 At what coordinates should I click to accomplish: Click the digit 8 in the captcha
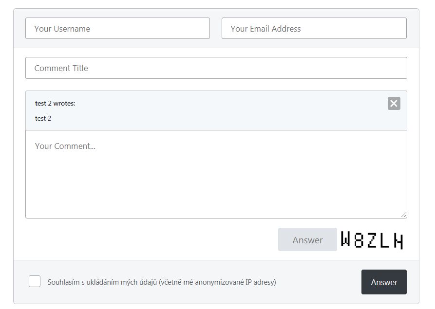pyautogui.click(x=359, y=240)
